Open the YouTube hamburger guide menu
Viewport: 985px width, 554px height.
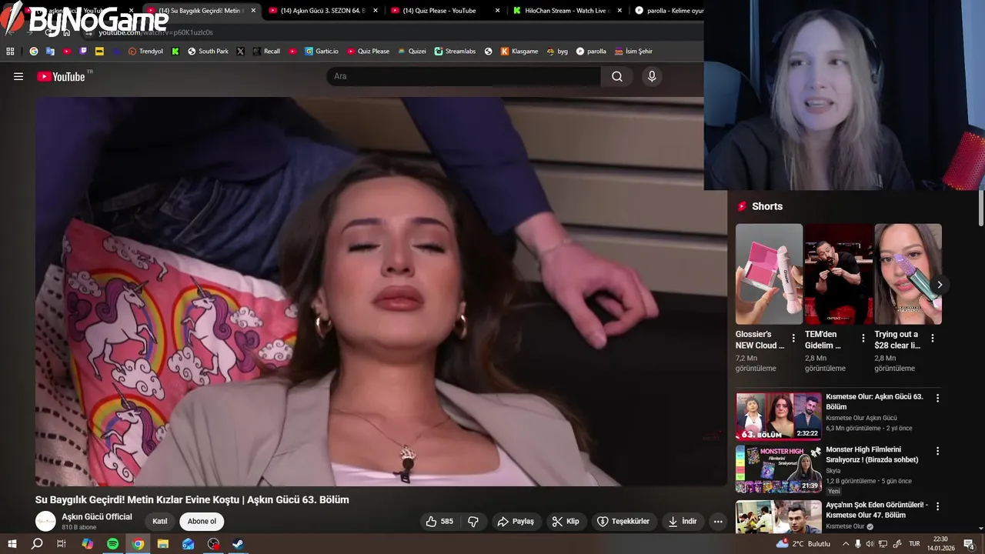[18, 76]
